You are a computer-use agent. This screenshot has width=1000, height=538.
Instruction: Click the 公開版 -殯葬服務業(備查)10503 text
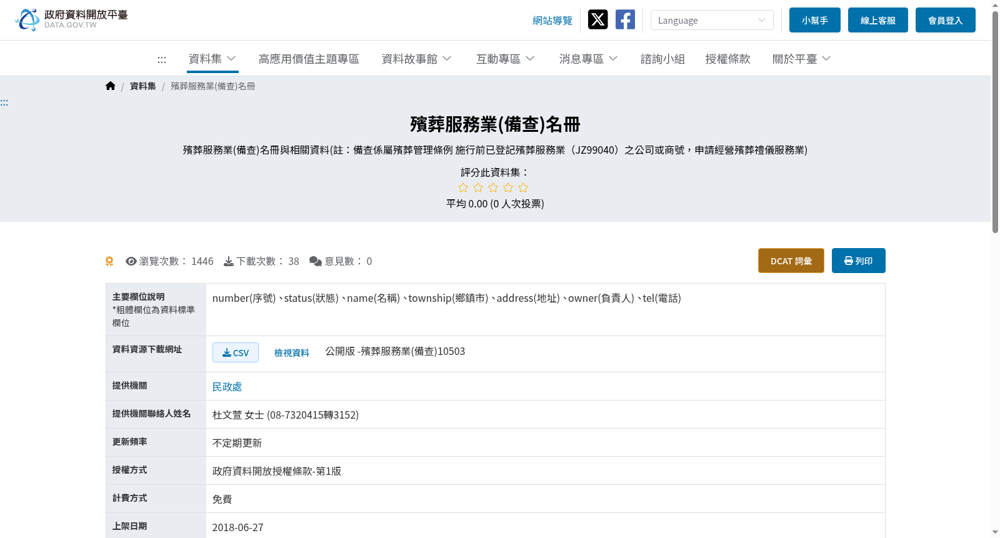(395, 351)
